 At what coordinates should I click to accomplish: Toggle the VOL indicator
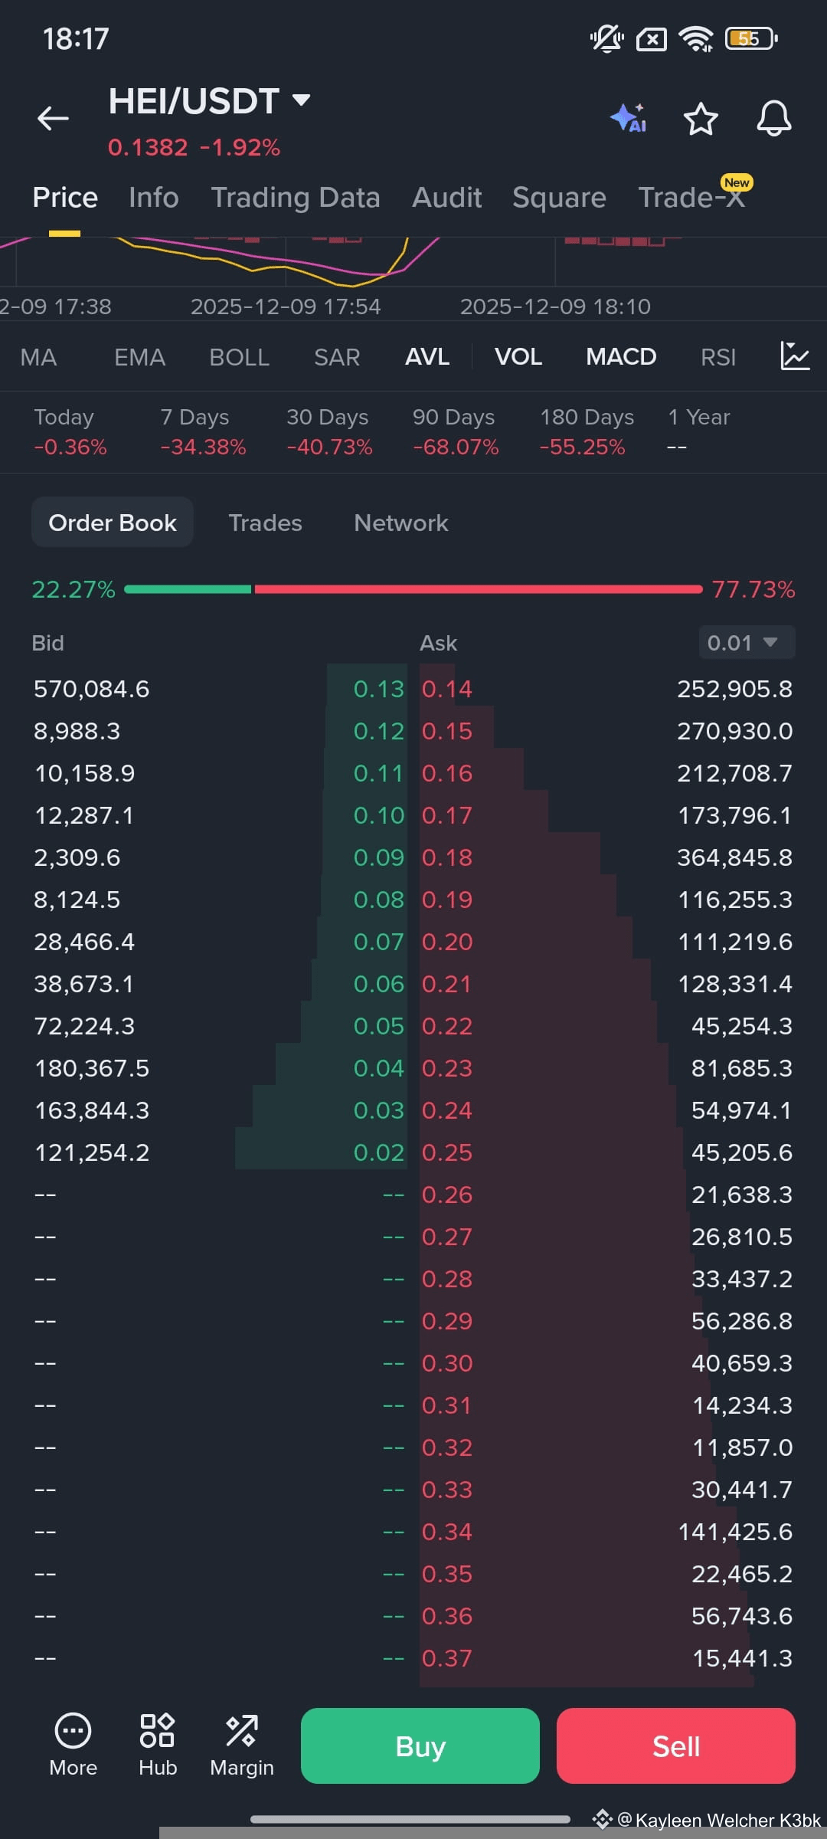click(518, 357)
